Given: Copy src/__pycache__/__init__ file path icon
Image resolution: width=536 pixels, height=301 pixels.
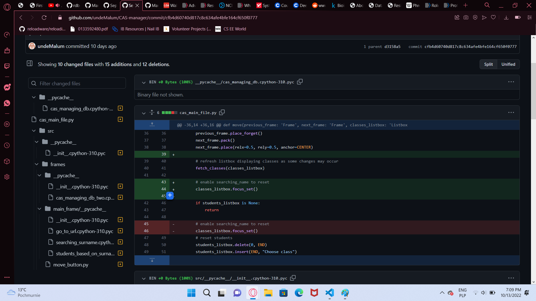Looking at the screenshot, I should pos(293,278).
